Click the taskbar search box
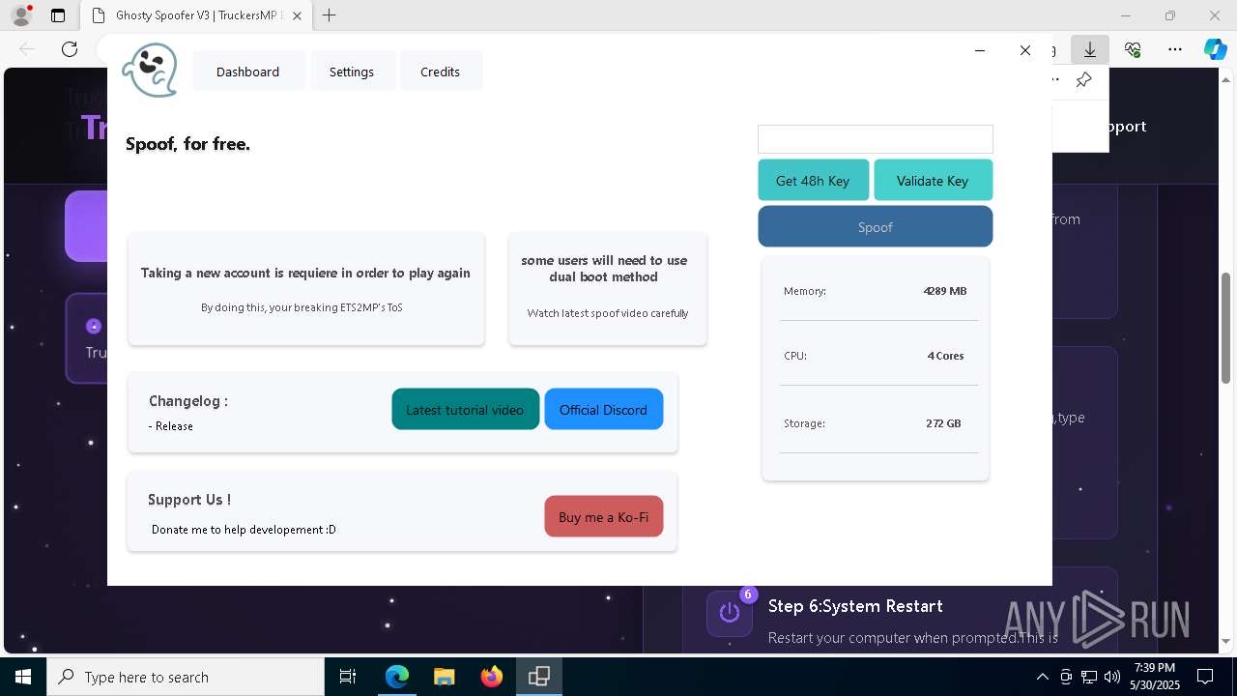Viewport: 1237px width, 696px height. [186, 677]
